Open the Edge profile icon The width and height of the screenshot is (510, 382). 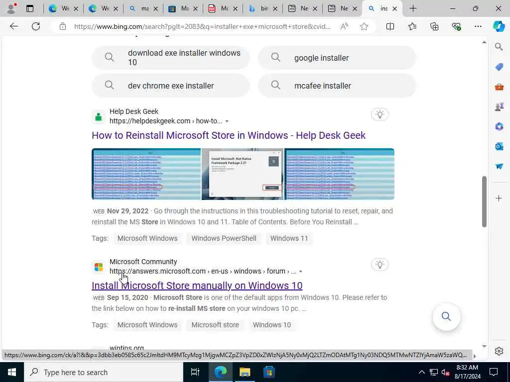[11, 8]
